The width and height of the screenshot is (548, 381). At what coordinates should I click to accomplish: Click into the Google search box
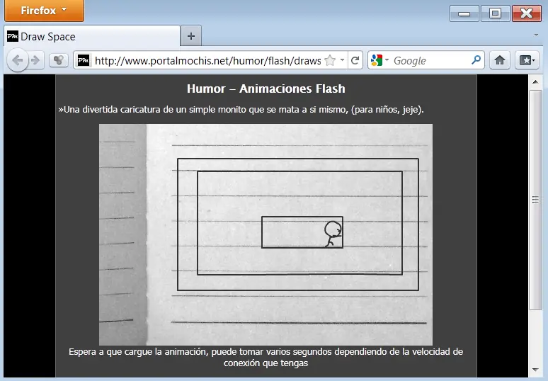pyautogui.click(x=430, y=61)
